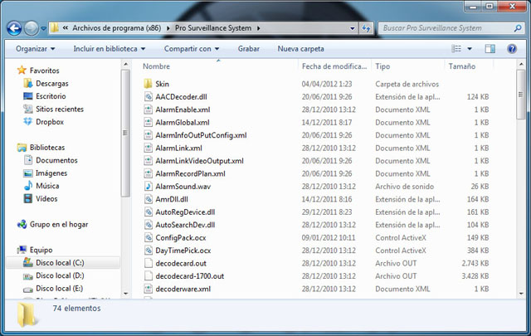
Task: Click the Grabar button
Action: pos(248,49)
